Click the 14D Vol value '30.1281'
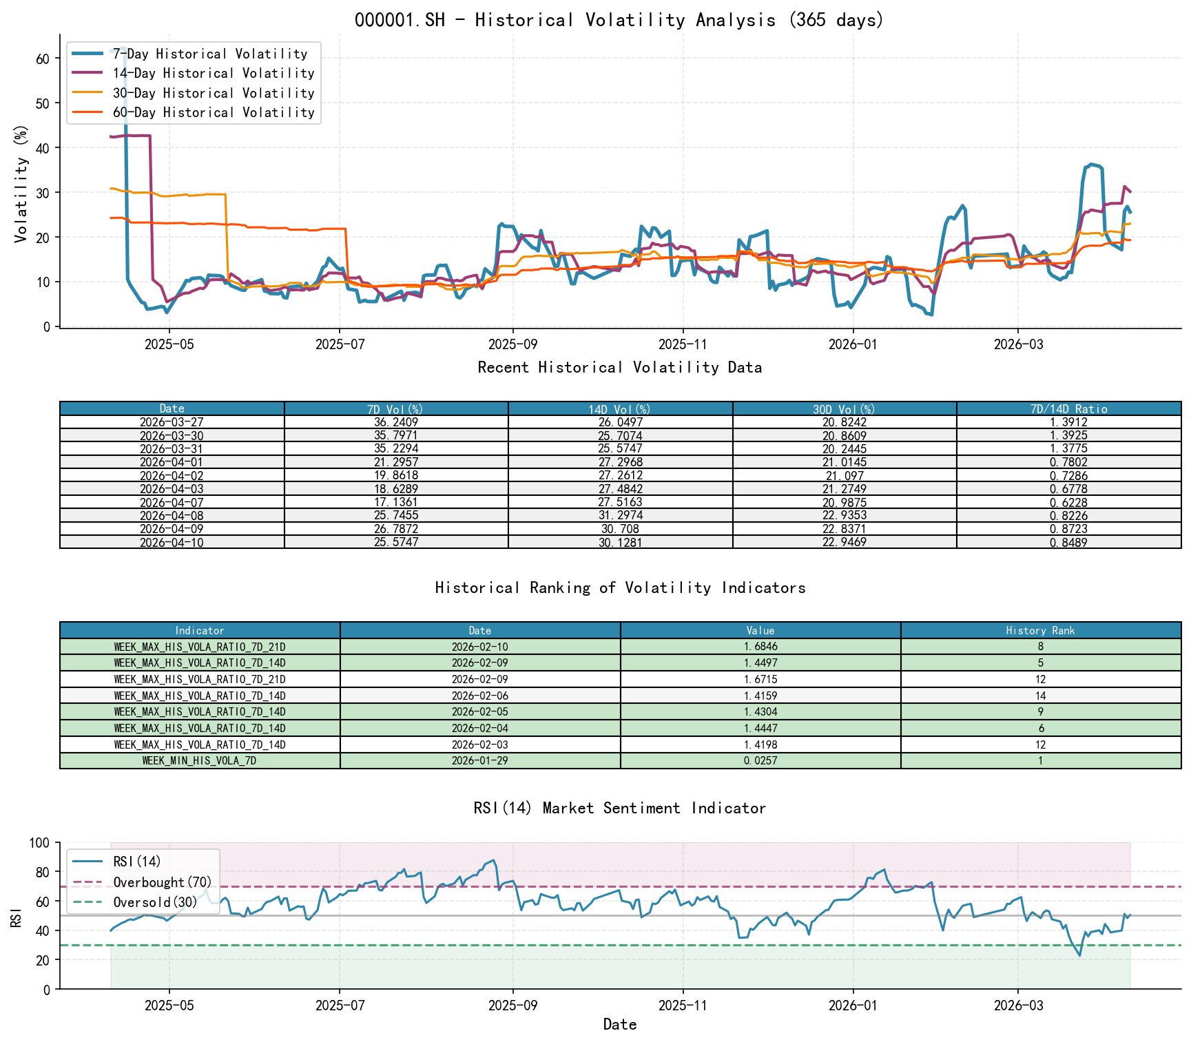This screenshot has height=1042, width=1191. pos(620,542)
